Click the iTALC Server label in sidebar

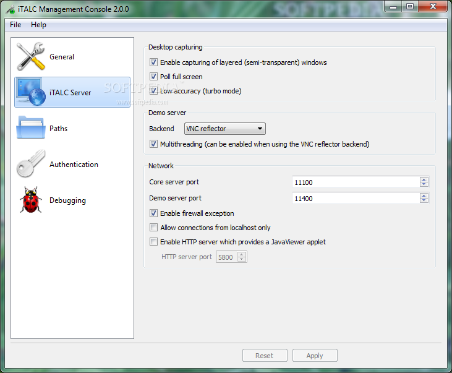pyautogui.click(x=70, y=93)
